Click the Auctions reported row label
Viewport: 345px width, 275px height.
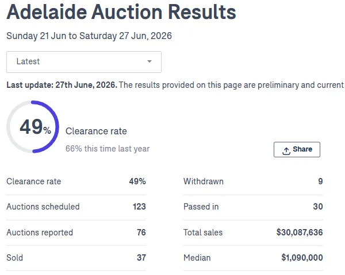coord(40,233)
